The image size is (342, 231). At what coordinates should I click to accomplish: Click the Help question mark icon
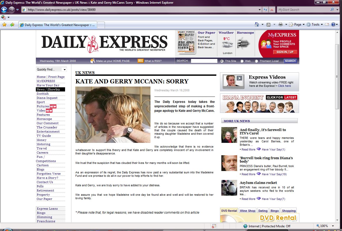coord(333,24)
